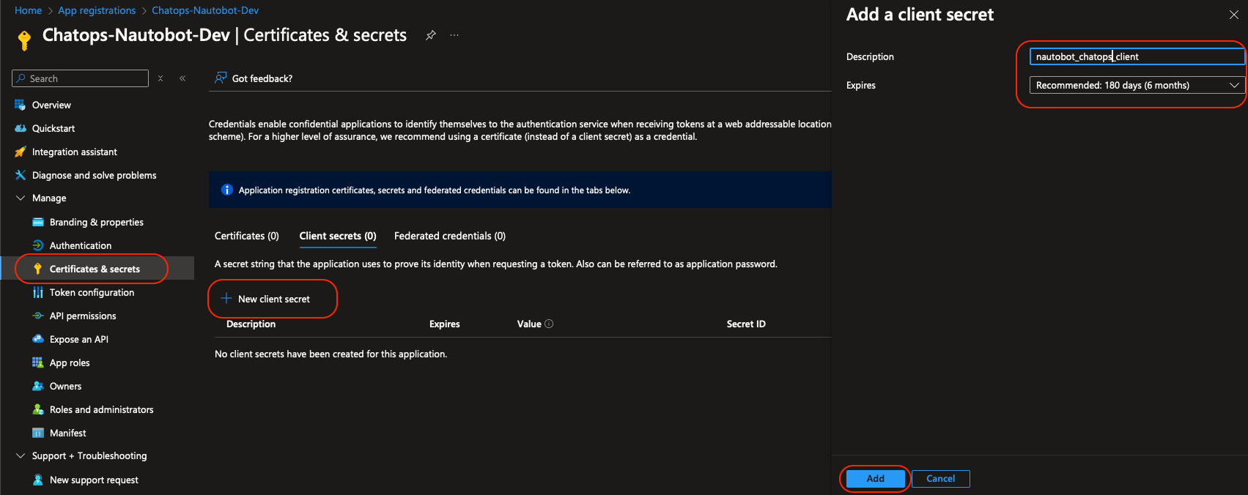Viewport: 1248px width, 495px height.
Task: Click the Secret ID column header
Action: point(746,324)
